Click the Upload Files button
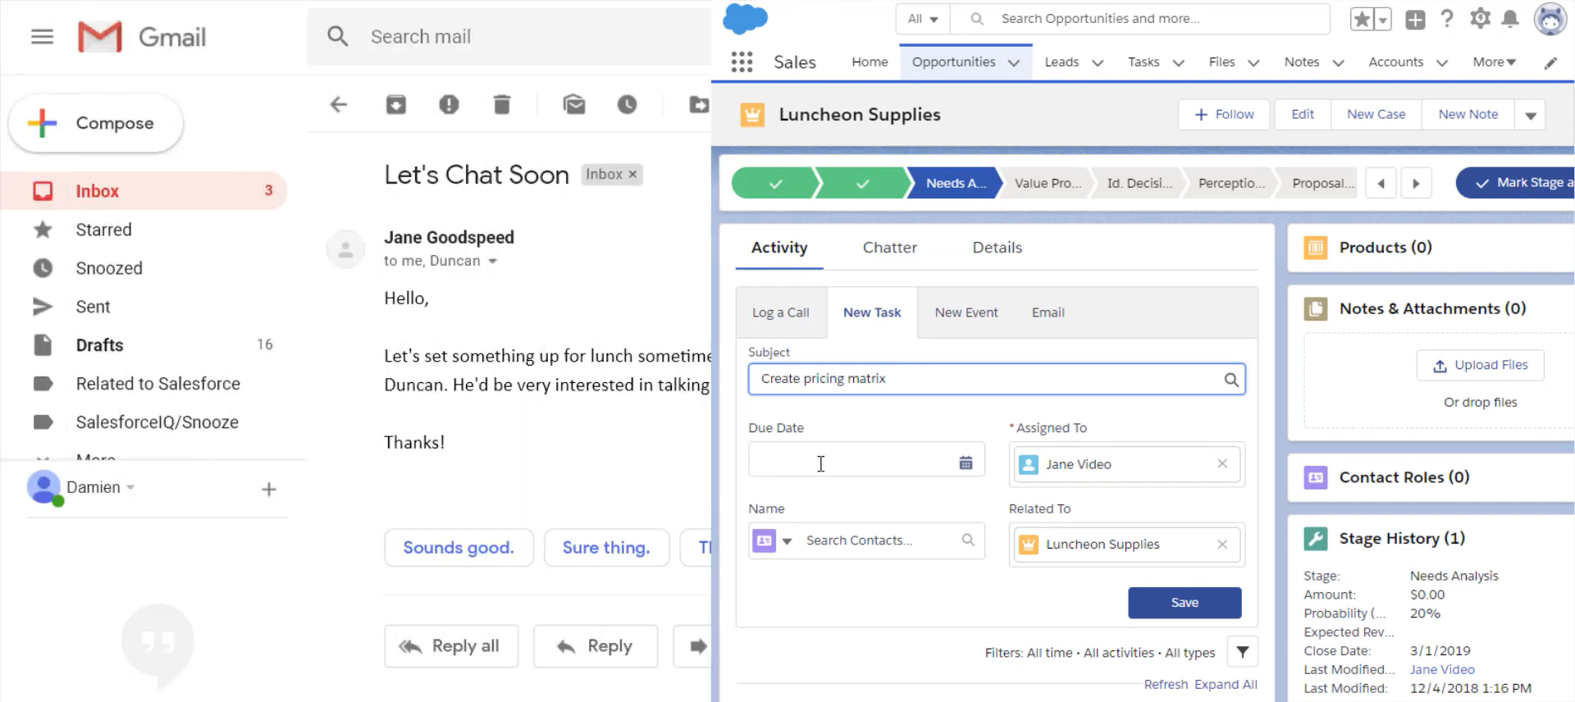1575x702 pixels. [x=1480, y=365]
